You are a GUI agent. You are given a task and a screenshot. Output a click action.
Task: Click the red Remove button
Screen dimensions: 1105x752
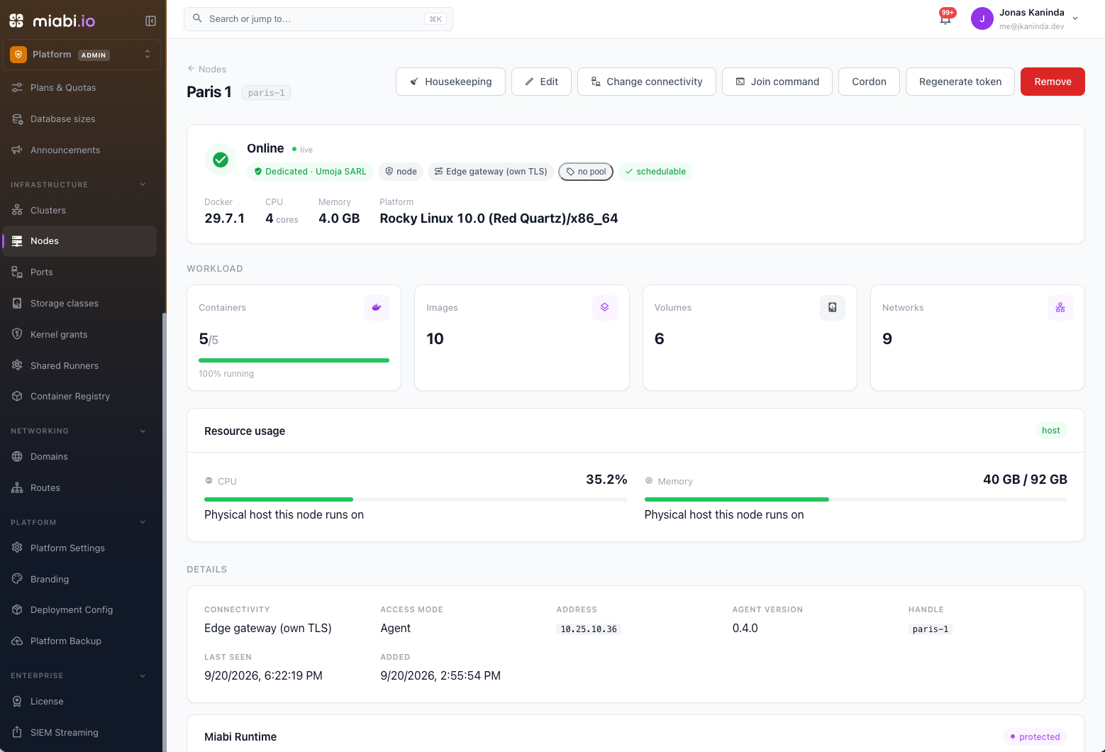click(1053, 82)
